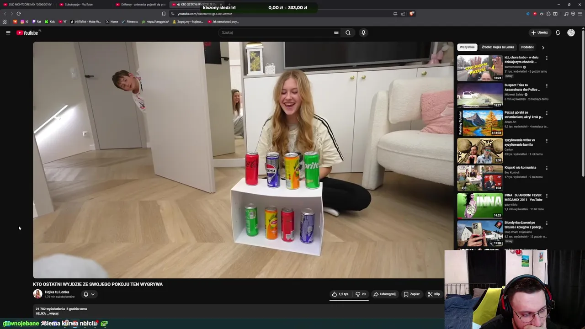585x329 pixels.
Task: Open options for 'szyfowanie witka' video
Action: pos(547,141)
